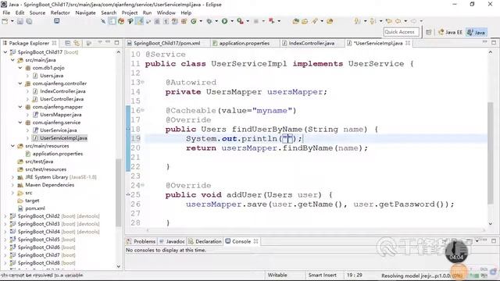Open the Declaration view tab
This screenshot has width=500, height=281.
point(205,241)
